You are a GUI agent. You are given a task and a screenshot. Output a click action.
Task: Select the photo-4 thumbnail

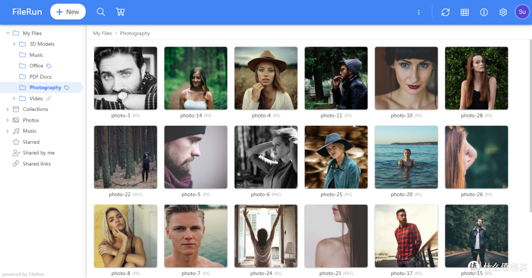[x=266, y=78]
